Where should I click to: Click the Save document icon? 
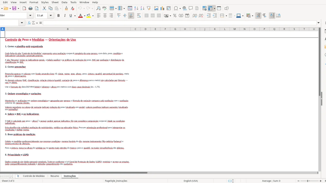[14, 8]
